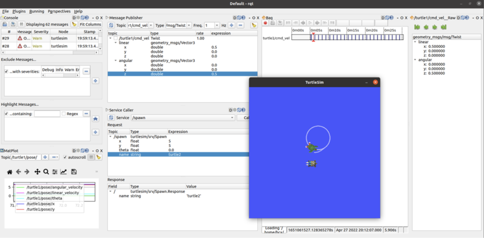The width and height of the screenshot is (484, 241).
Task: Open MatPlot remove-topic minus dropdown
Action: 55,157
